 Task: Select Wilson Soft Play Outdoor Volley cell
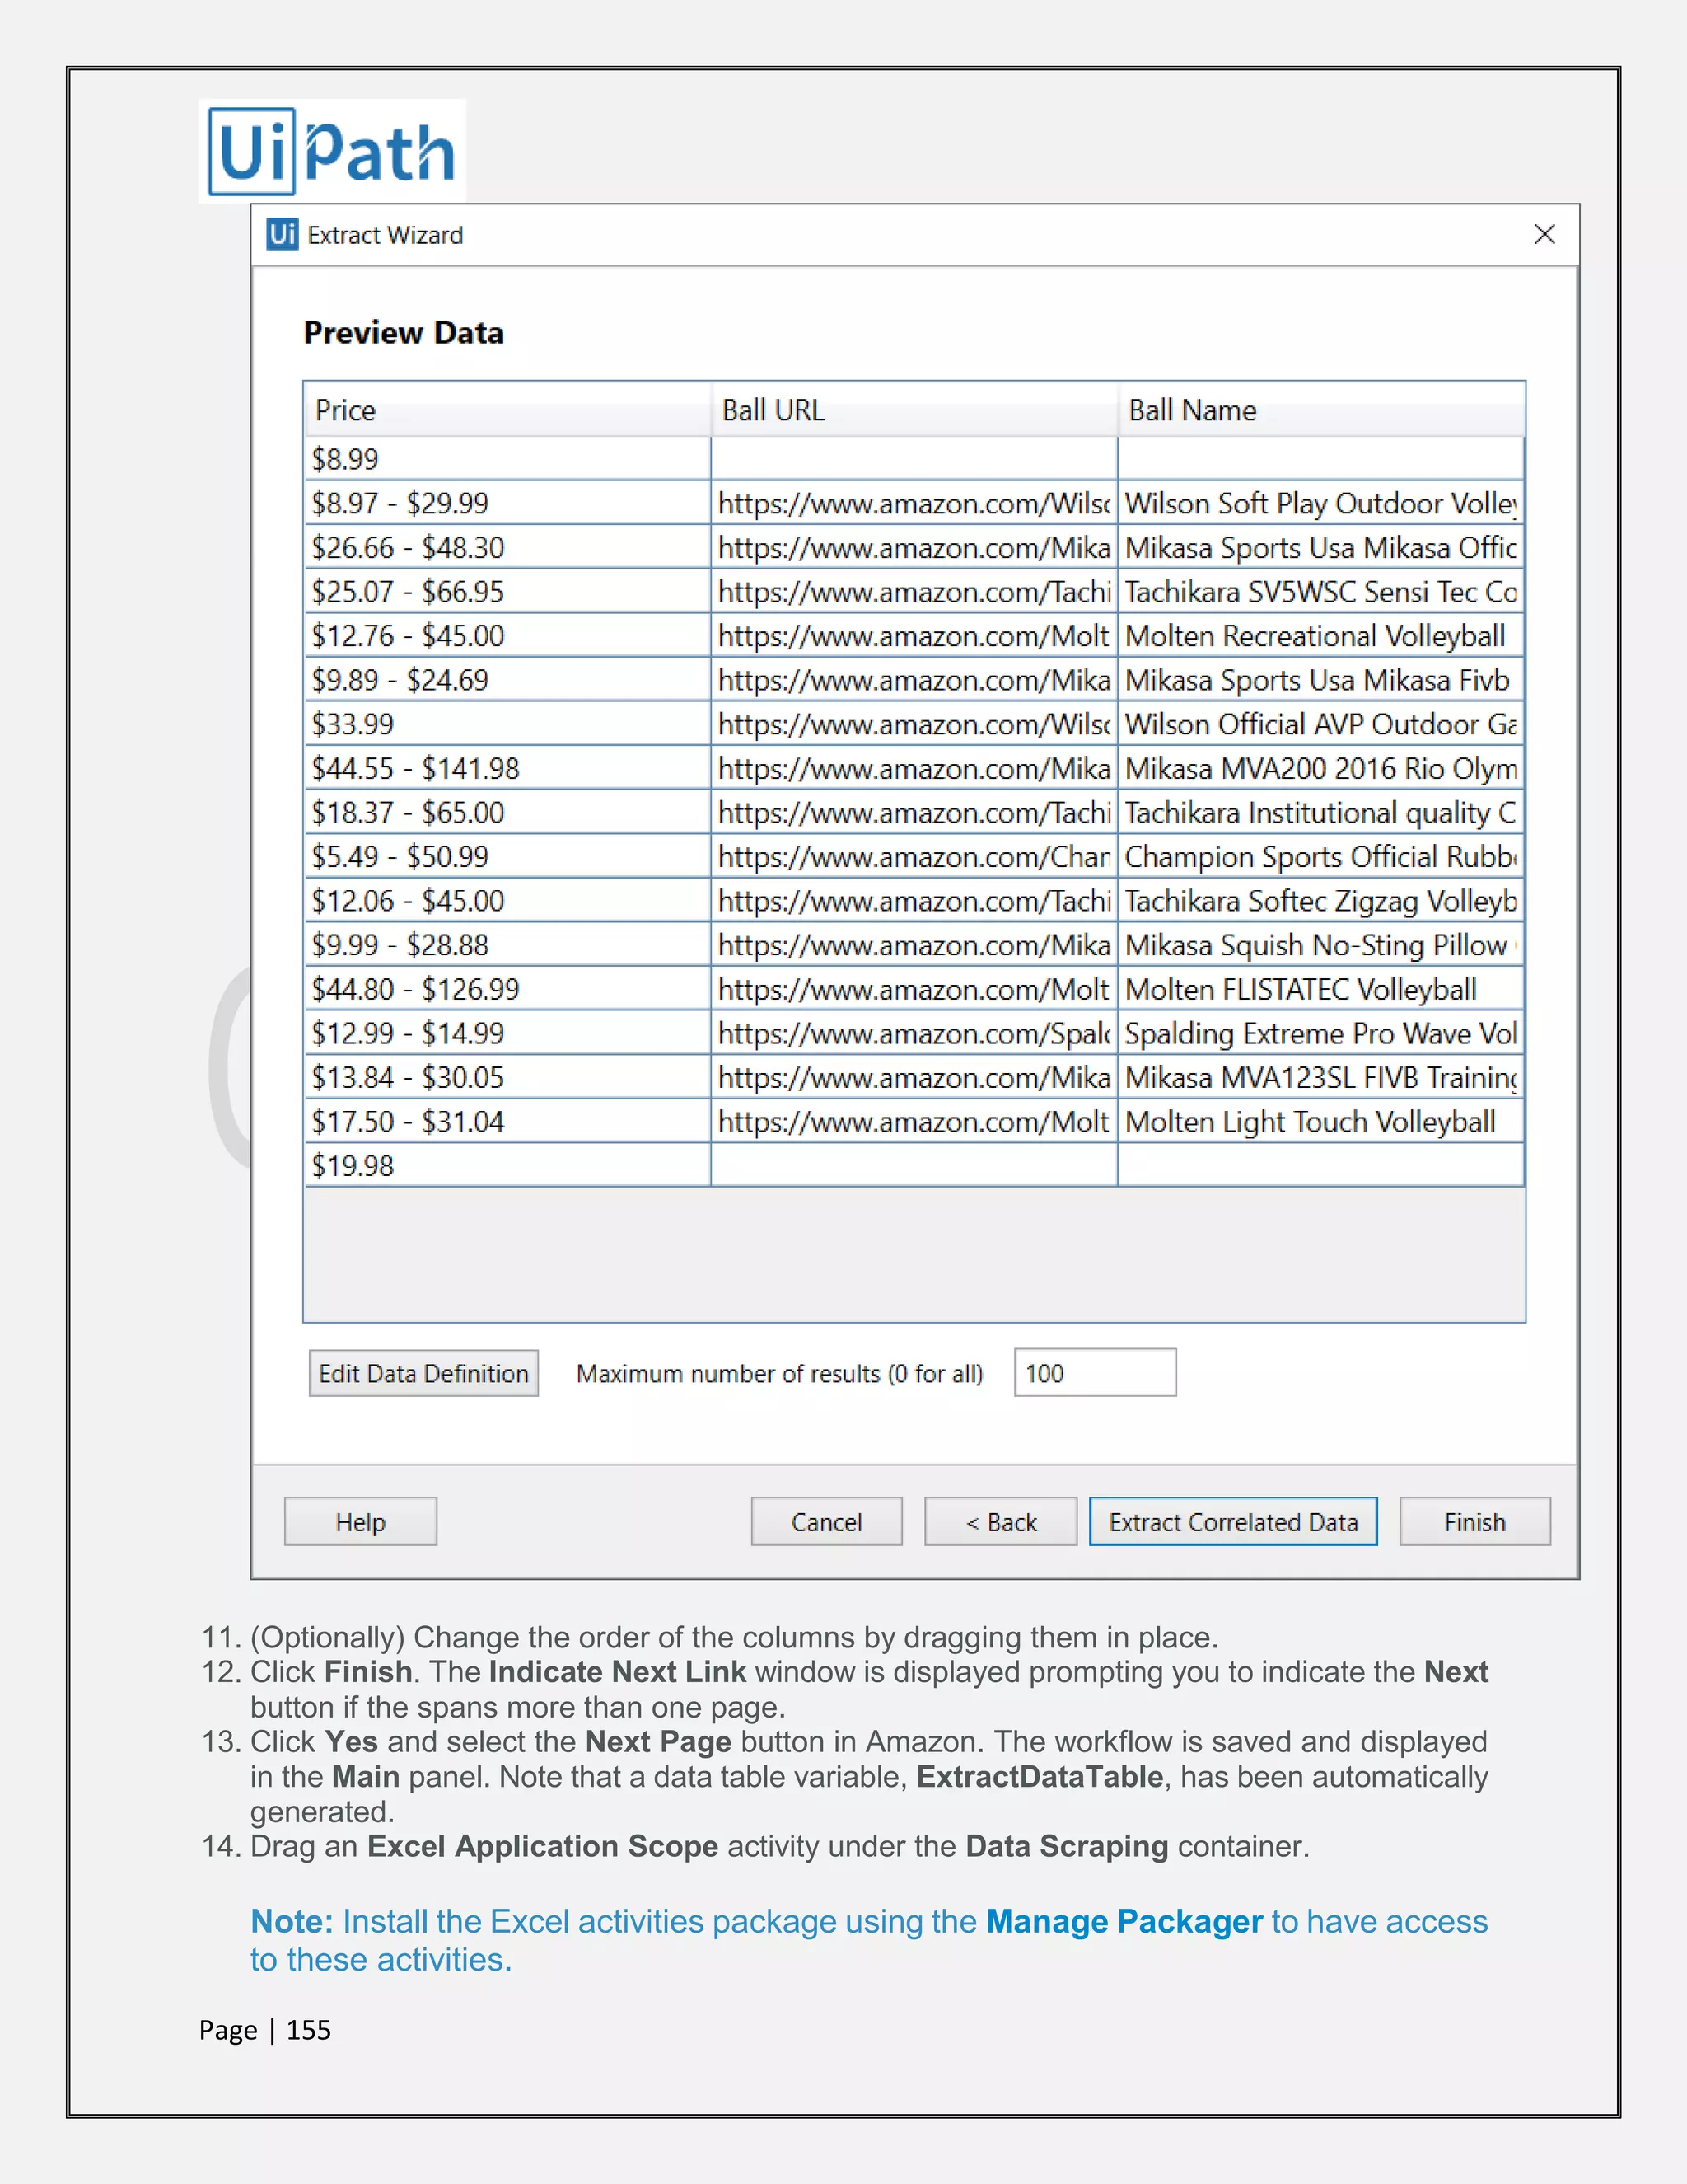click(x=1321, y=503)
